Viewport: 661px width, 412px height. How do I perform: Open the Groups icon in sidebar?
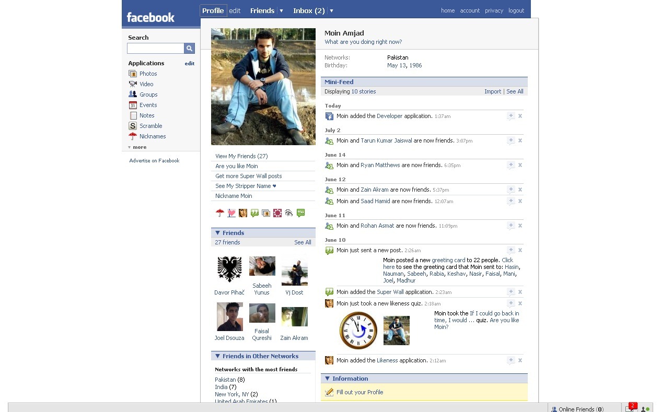tap(133, 95)
